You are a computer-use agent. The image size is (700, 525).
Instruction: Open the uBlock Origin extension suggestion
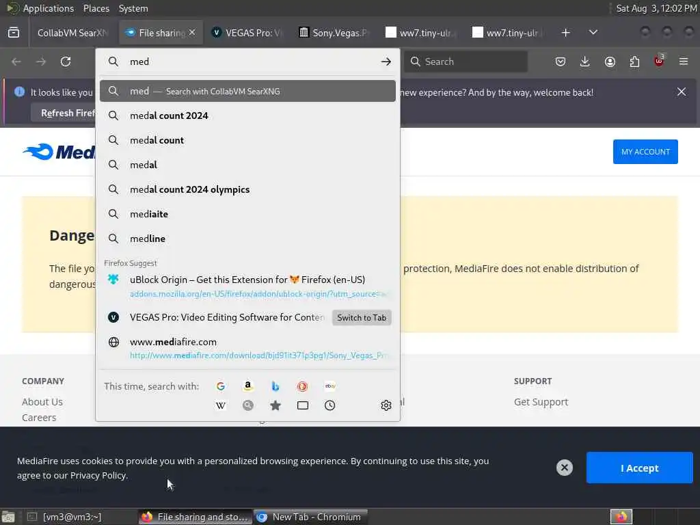(x=247, y=286)
